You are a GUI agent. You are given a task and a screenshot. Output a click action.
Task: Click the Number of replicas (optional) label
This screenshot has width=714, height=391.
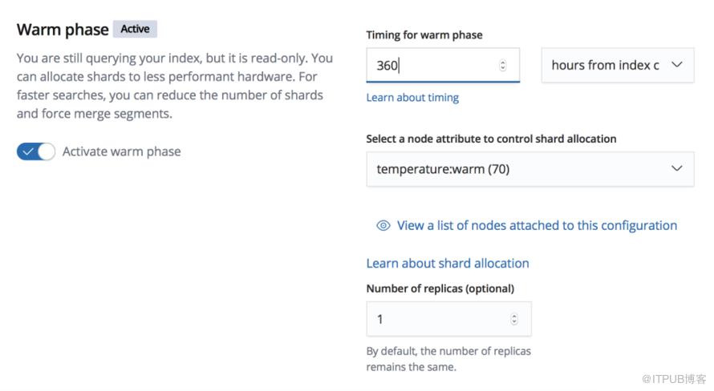440,288
